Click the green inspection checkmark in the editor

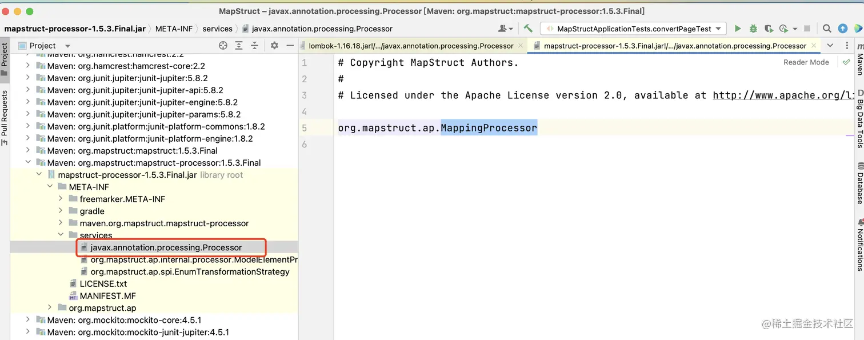click(x=846, y=62)
